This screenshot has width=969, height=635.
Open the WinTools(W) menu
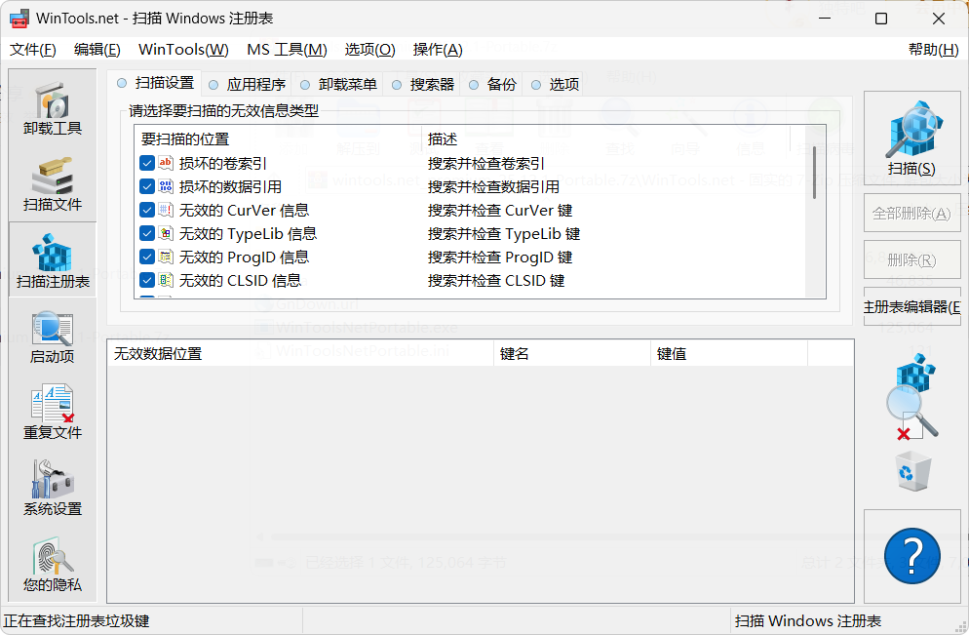pyautogui.click(x=181, y=49)
